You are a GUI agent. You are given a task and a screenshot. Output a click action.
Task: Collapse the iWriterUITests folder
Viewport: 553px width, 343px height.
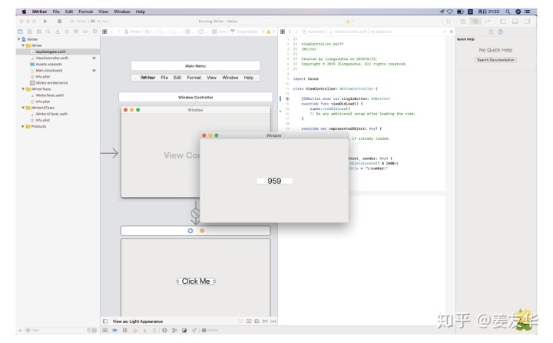point(23,108)
